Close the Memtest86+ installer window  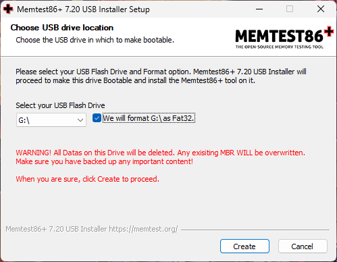click(x=321, y=9)
